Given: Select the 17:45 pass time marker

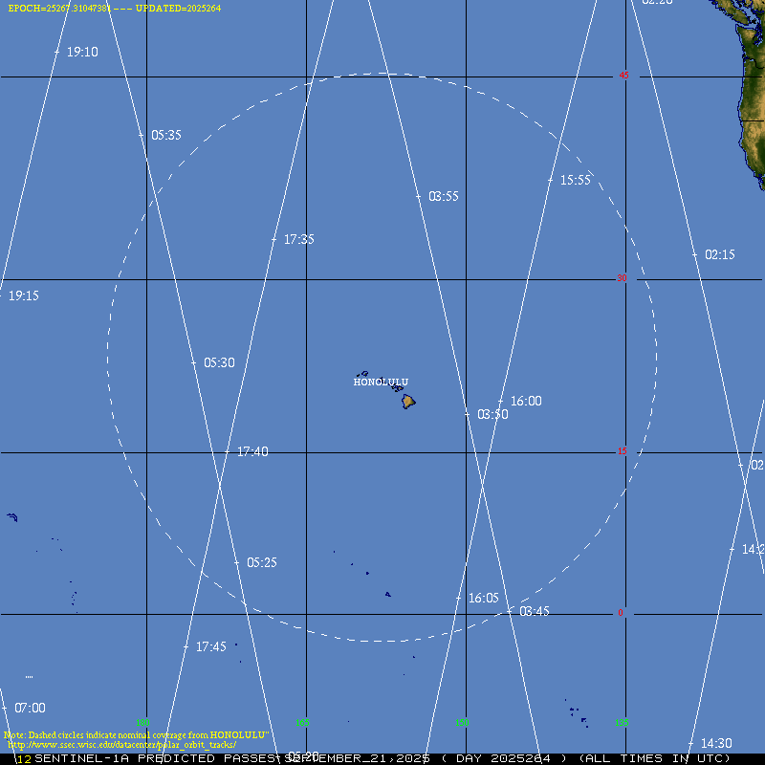Looking at the screenshot, I should tap(210, 647).
